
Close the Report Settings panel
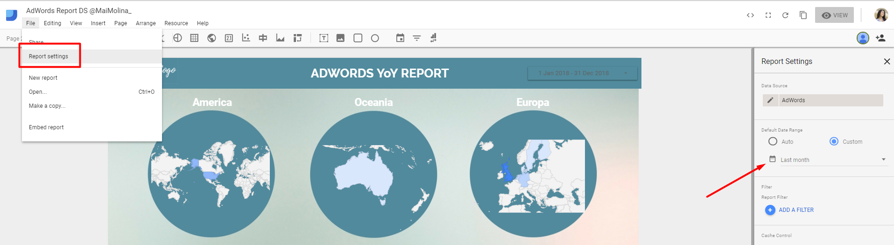pyautogui.click(x=887, y=62)
